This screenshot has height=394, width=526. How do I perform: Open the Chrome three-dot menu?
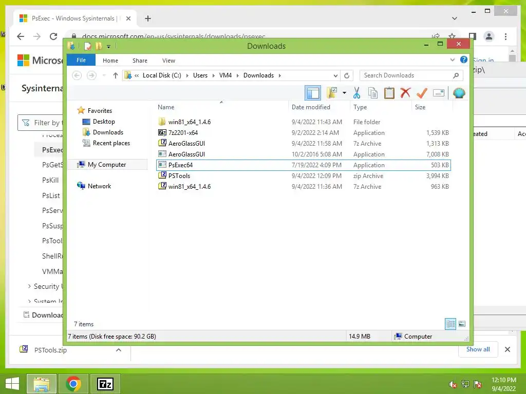(x=505, y=36)
